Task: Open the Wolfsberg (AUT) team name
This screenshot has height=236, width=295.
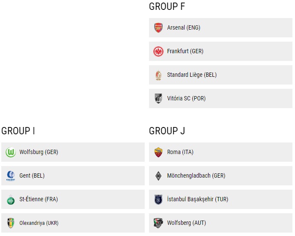Action: [186, 223]
